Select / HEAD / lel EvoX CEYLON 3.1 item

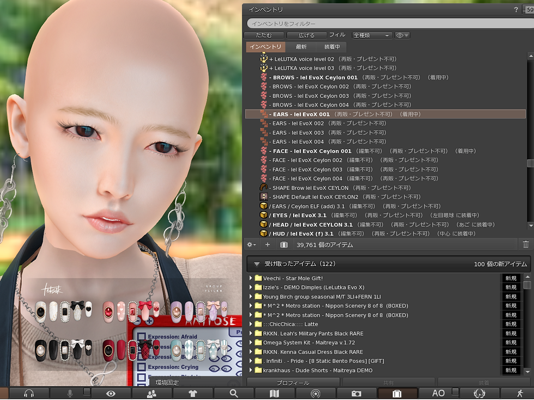coord(386,224)
